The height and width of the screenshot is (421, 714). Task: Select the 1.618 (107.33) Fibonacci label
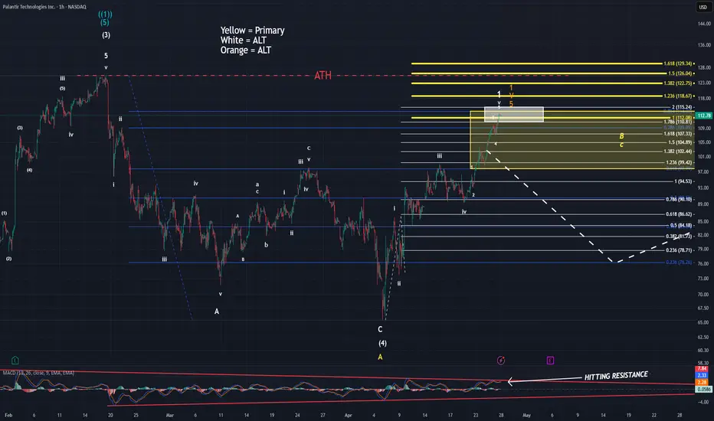[678, 134]
